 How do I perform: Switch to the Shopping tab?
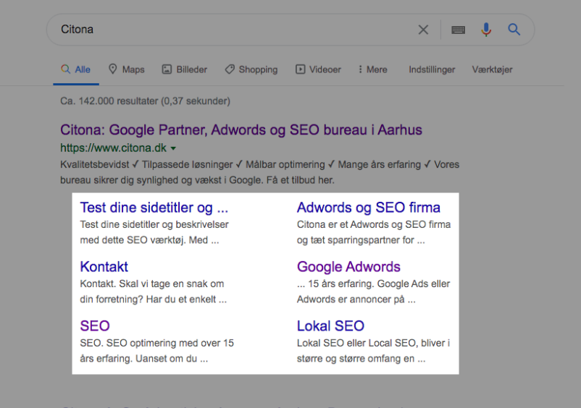tap(251, 69)
